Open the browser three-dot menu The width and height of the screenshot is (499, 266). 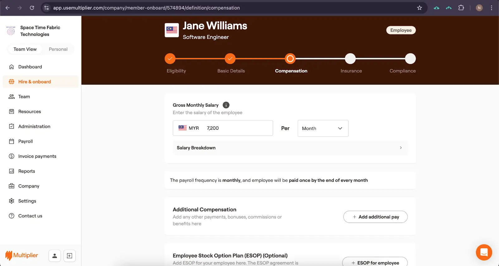(492, 8)
